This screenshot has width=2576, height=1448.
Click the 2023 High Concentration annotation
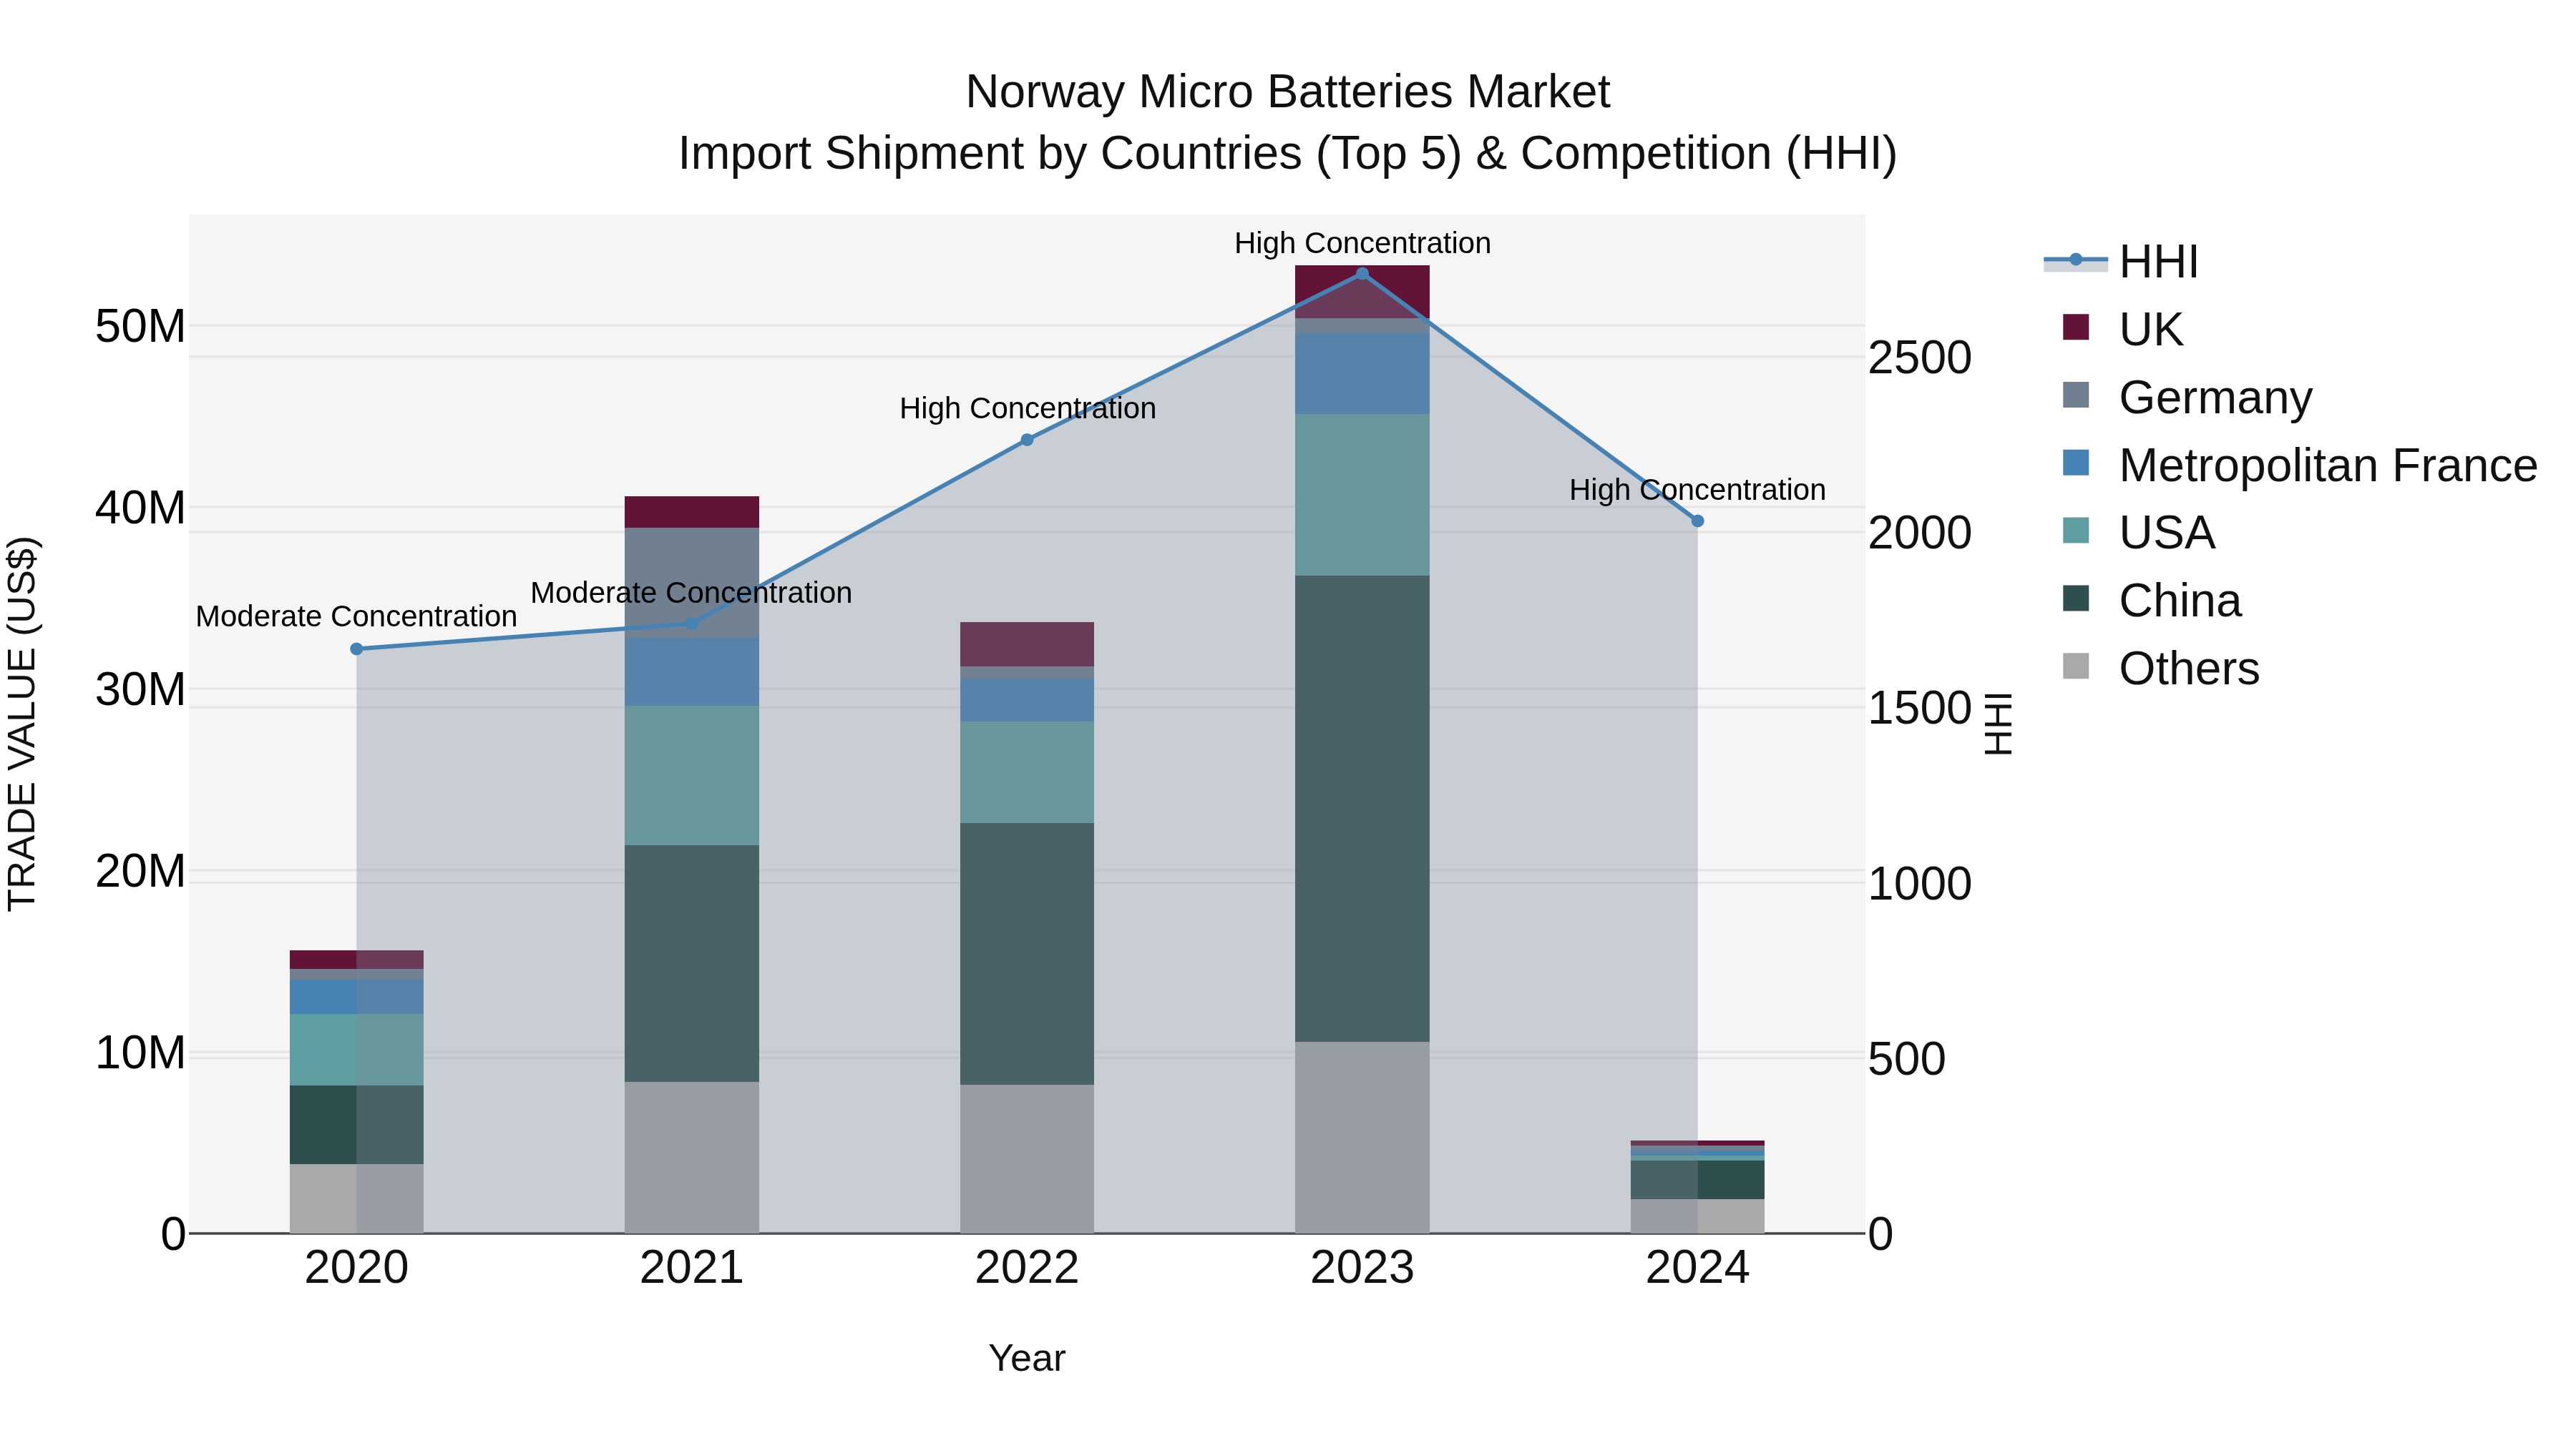1362,244
